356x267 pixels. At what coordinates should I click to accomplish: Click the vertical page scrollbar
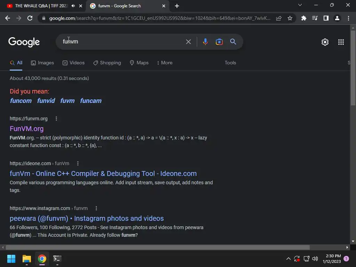click(353, 68)
